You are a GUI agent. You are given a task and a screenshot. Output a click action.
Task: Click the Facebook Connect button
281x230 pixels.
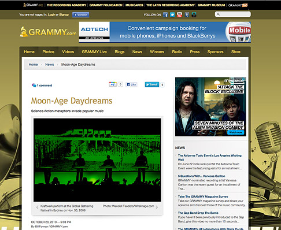click(81, 14)
